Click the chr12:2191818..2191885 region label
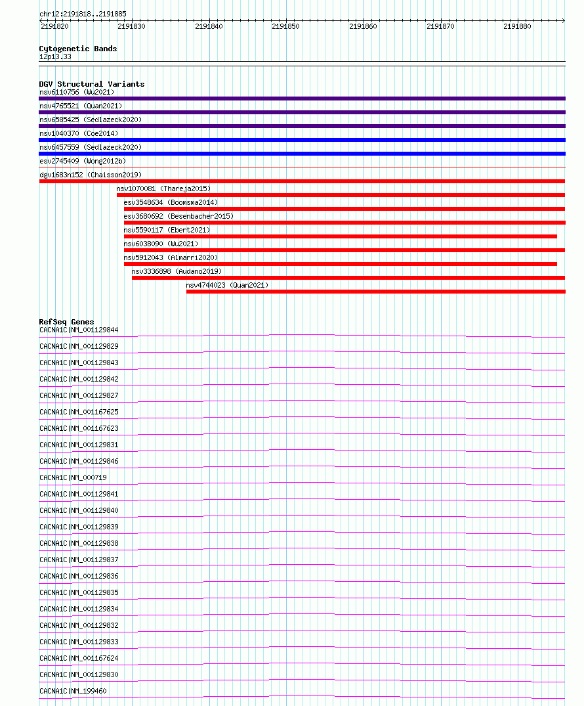Viewport: 584px width, 706px height. click(x=83, y=14)
